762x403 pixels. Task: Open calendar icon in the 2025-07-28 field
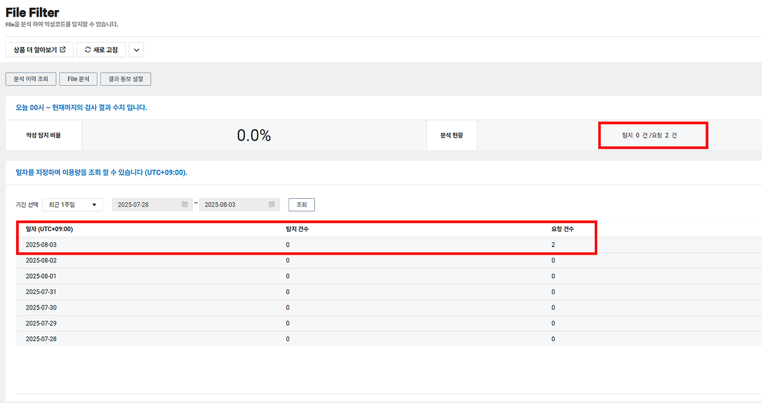(185, 204)
